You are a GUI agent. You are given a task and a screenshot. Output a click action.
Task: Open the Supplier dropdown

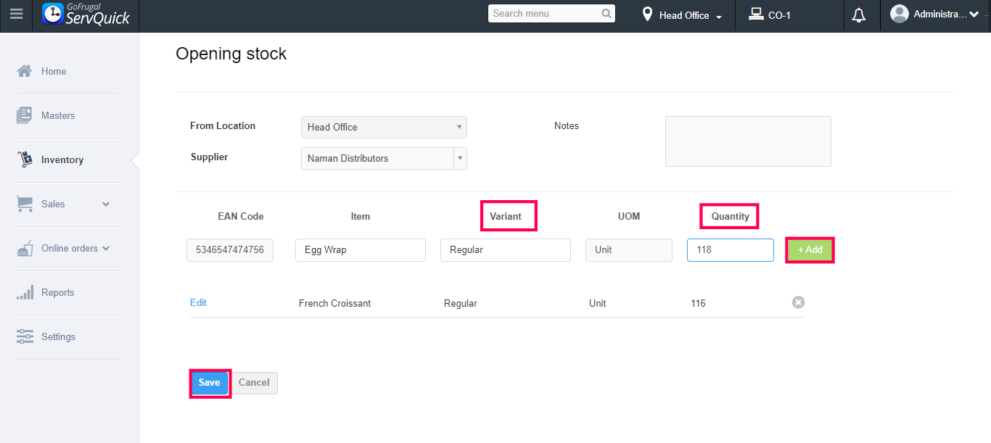pyautogui.click(x=459, y=158)
